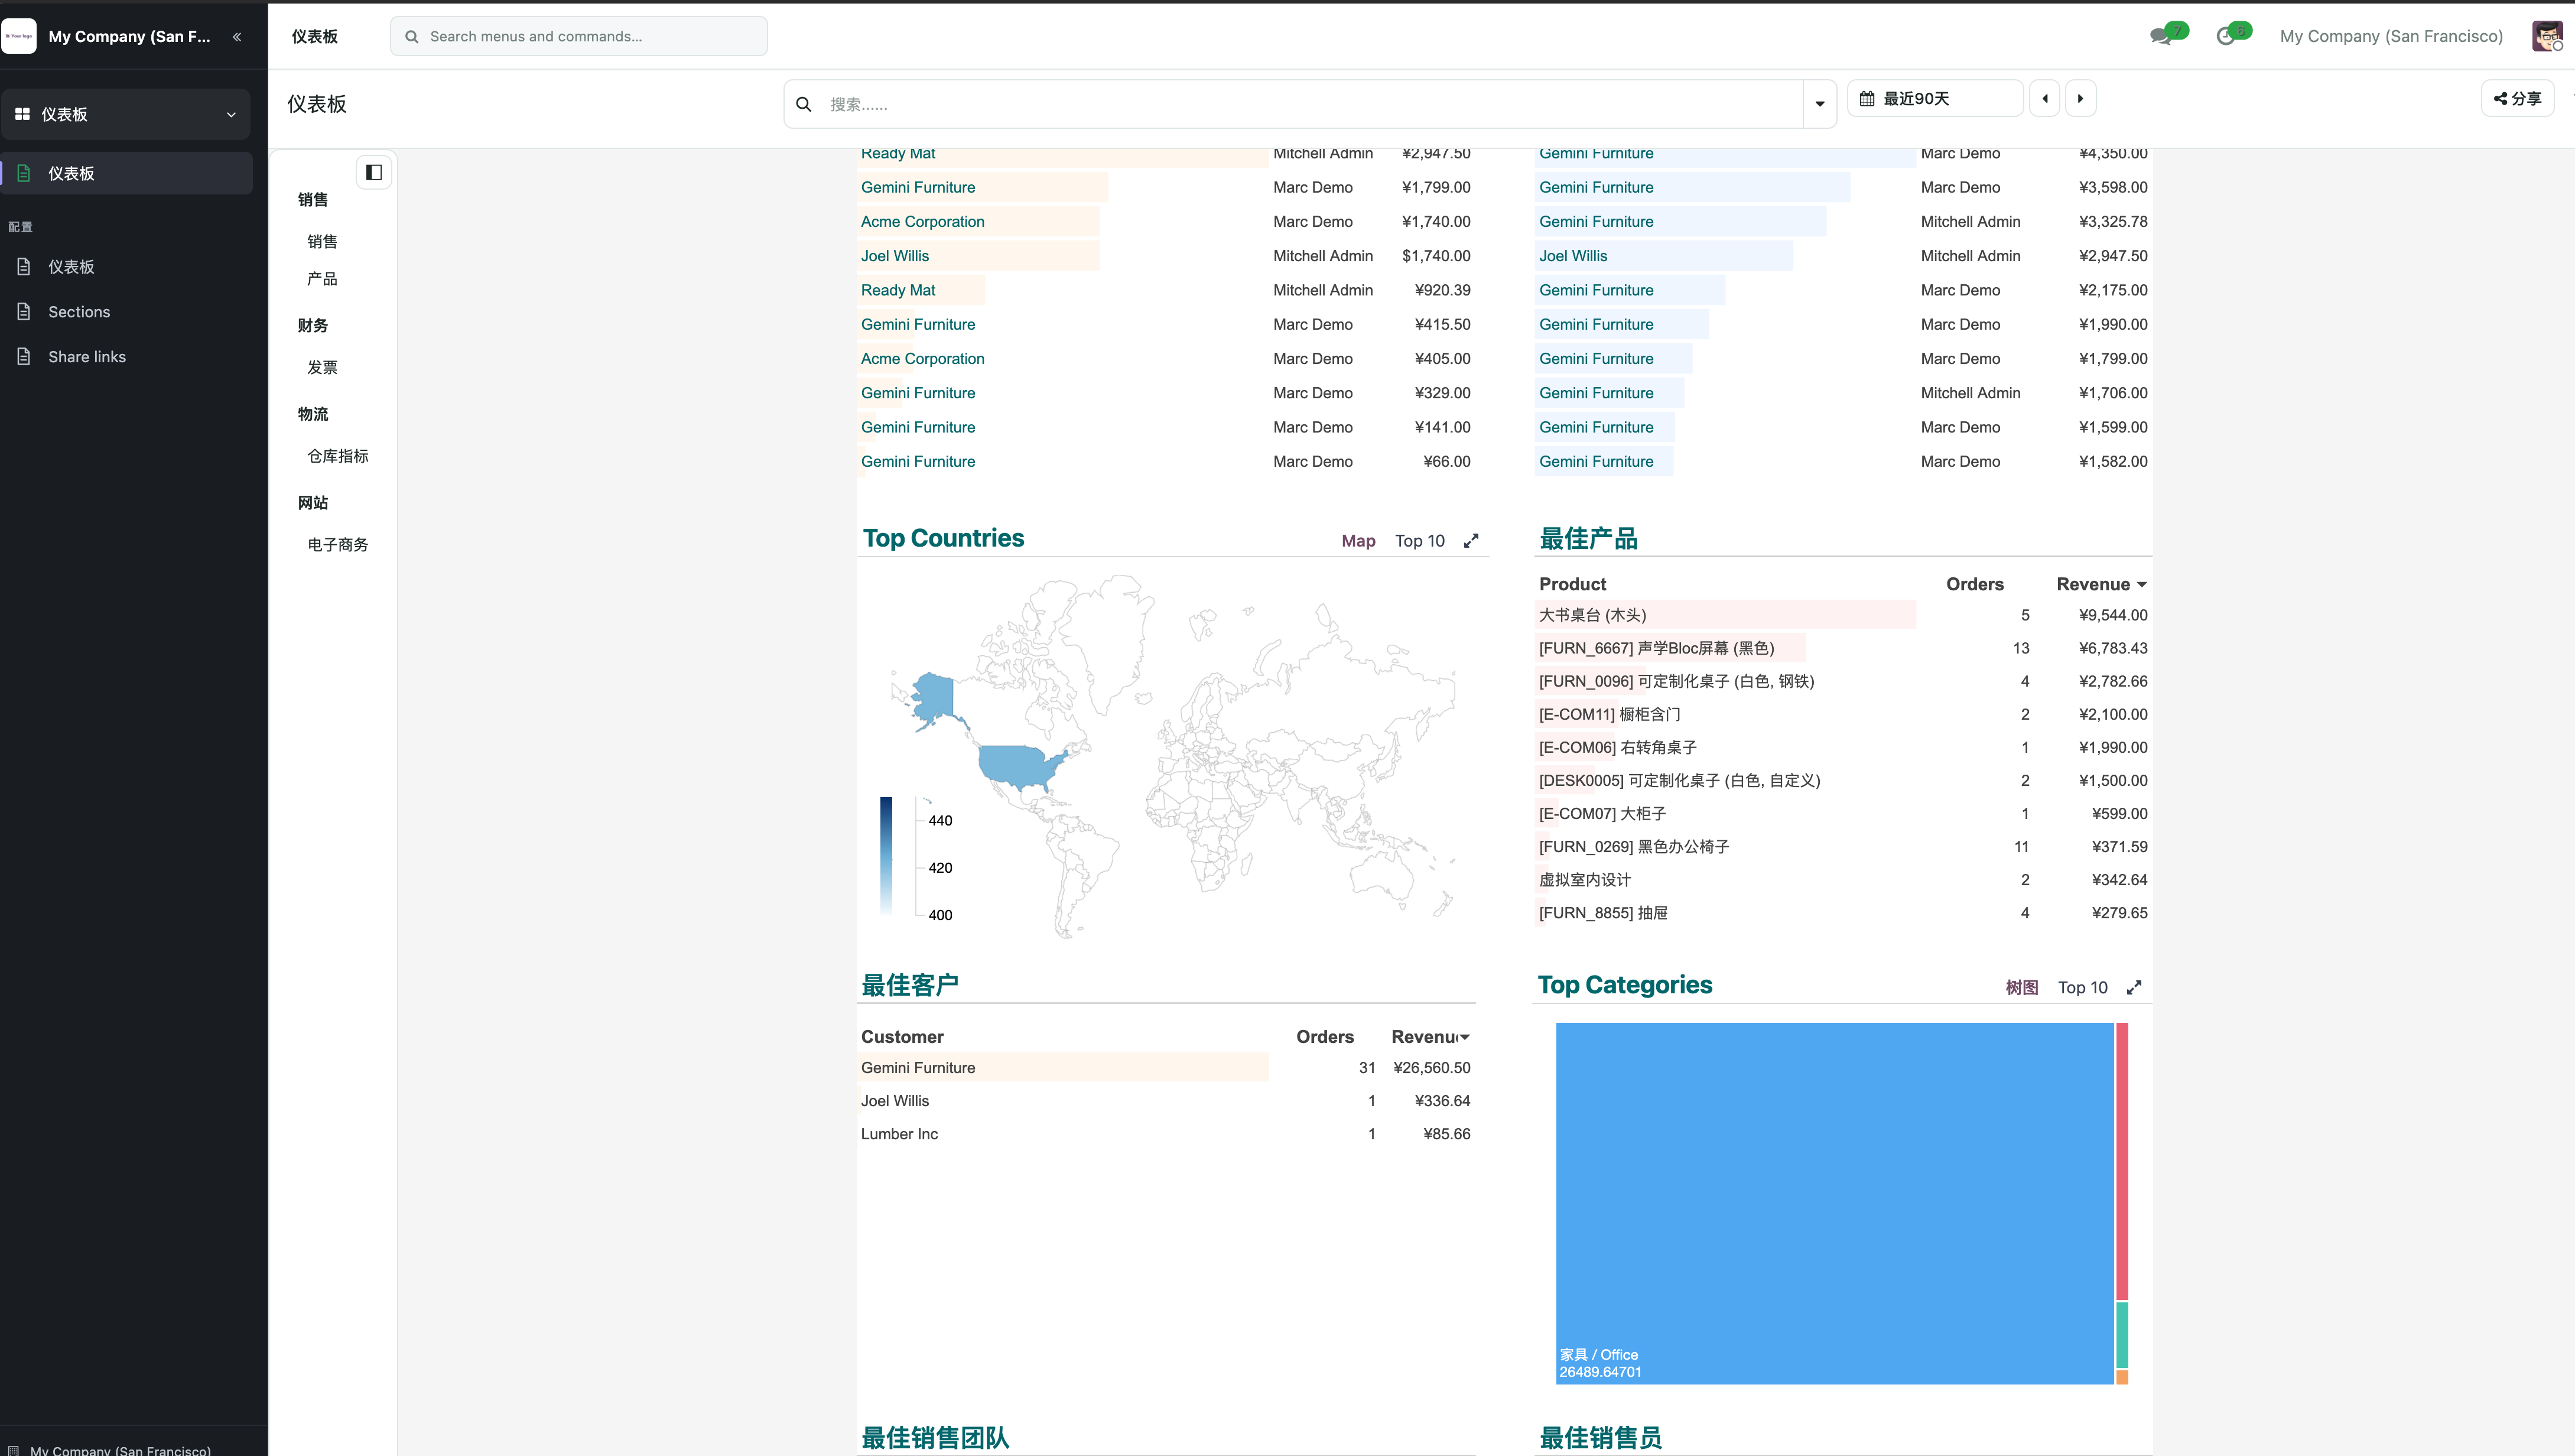2575x1456 pixels.
Task: Select active 仪表板 item in sidebar
Action: coord(126,173)
